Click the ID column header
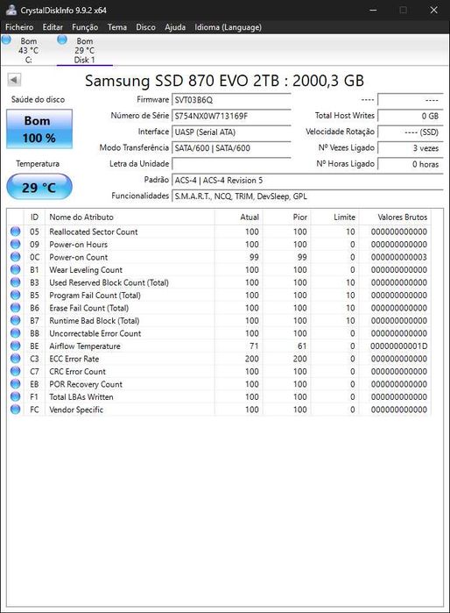Viewport: 450px width, 613px height. coord(34,217)
